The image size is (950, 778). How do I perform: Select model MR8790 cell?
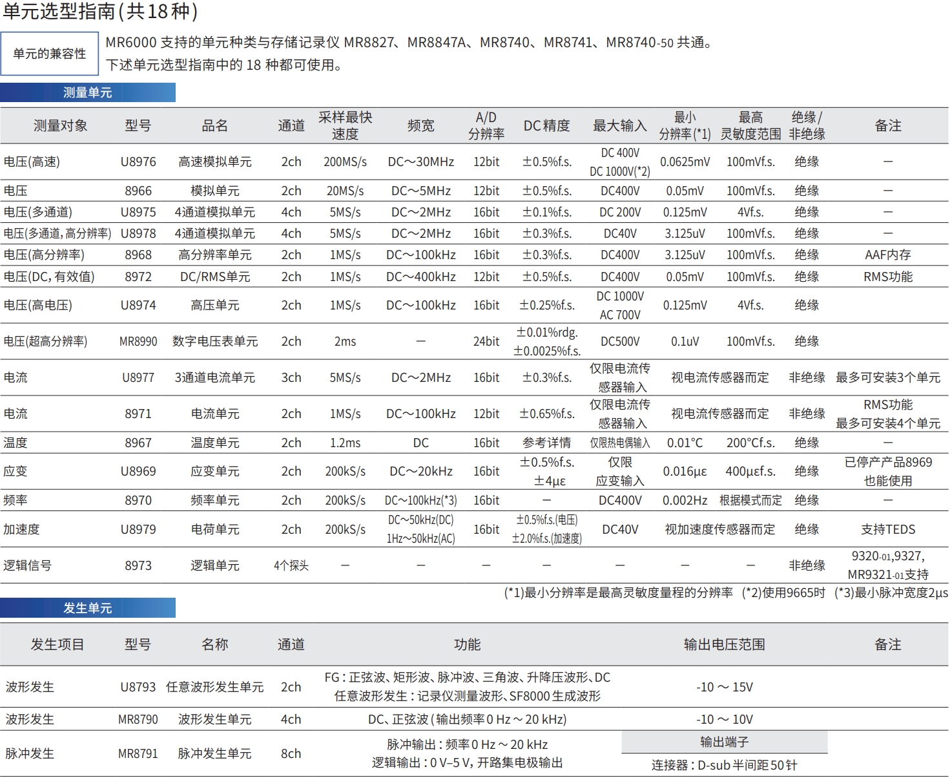(x=138, y=720)
